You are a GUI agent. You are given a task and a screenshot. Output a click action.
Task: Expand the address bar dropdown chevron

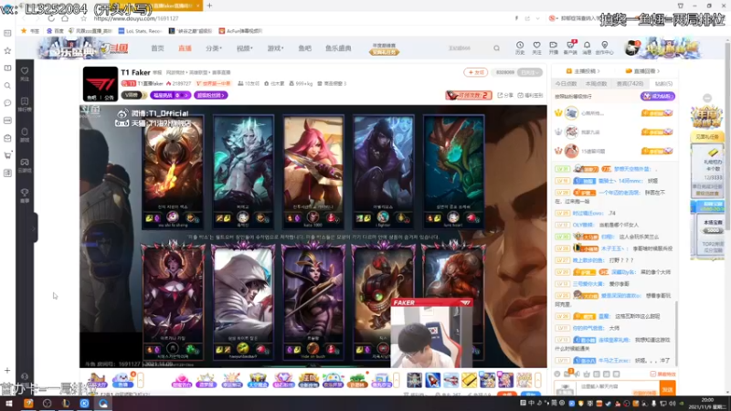537,18
